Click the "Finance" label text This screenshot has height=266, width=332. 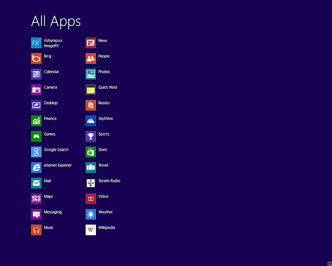tap(50, 118)
